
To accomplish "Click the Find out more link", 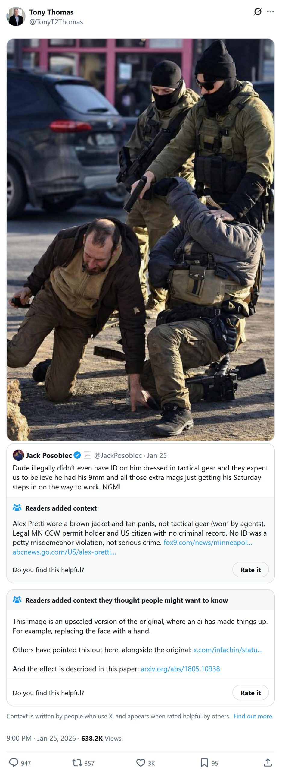I will point(253,716).
